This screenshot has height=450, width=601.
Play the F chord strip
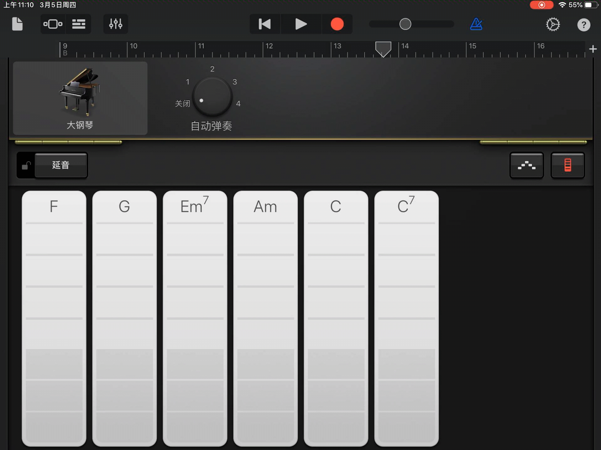coord(54,319)
